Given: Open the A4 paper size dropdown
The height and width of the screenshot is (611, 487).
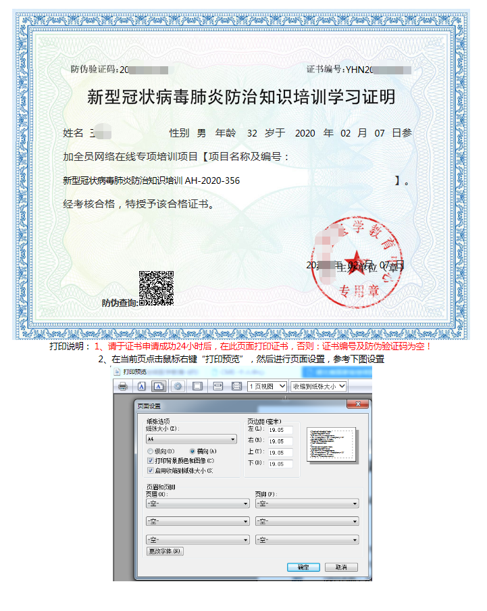Looking at the screenshot, I should coord(191,439).
